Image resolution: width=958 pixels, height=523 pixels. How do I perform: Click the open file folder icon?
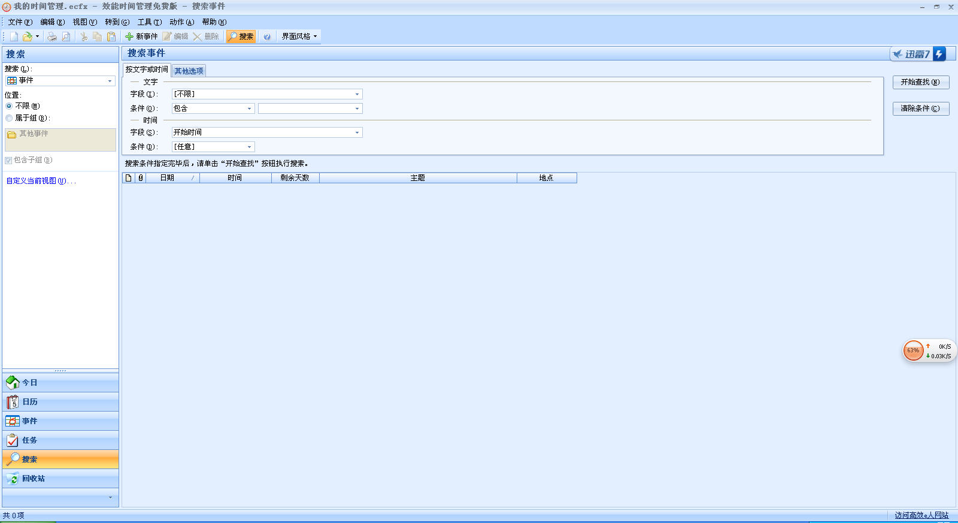pyautogui.click(x=27, y=37)
